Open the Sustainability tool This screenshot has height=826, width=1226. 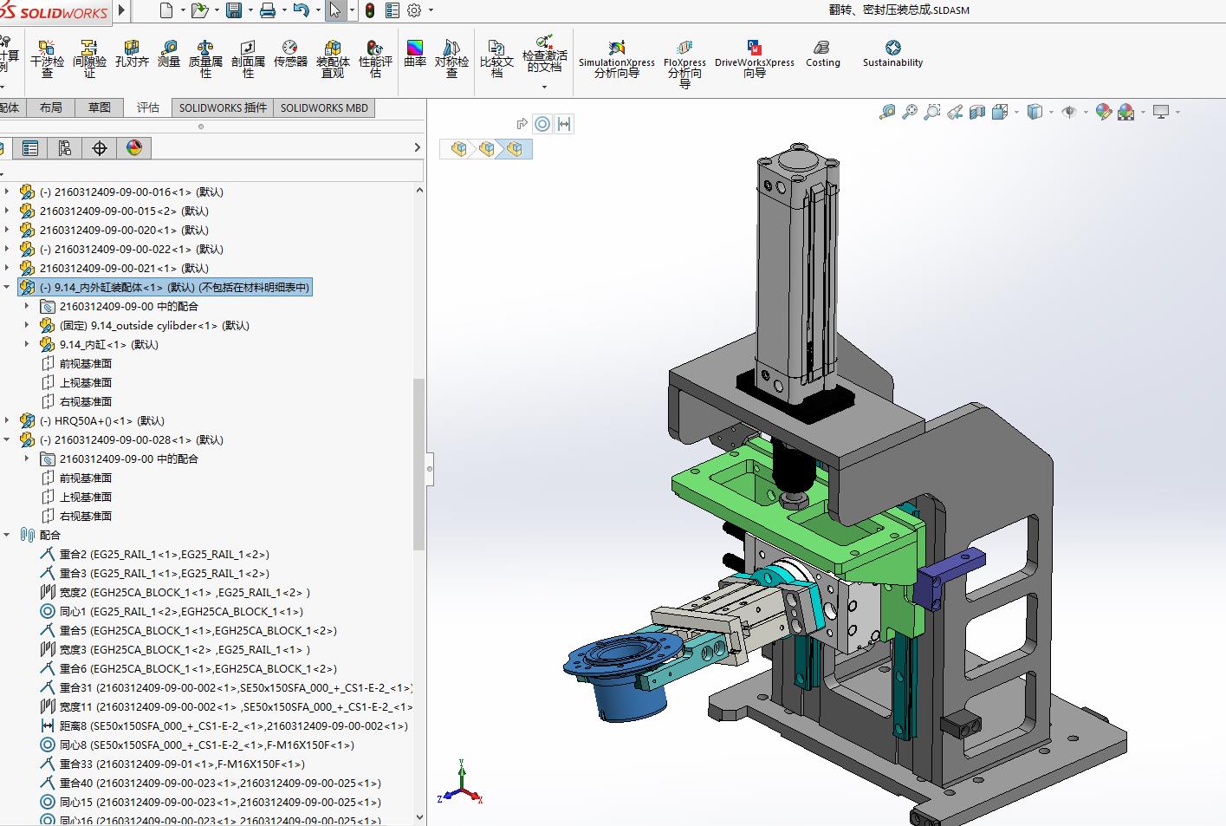click(892, 54)
